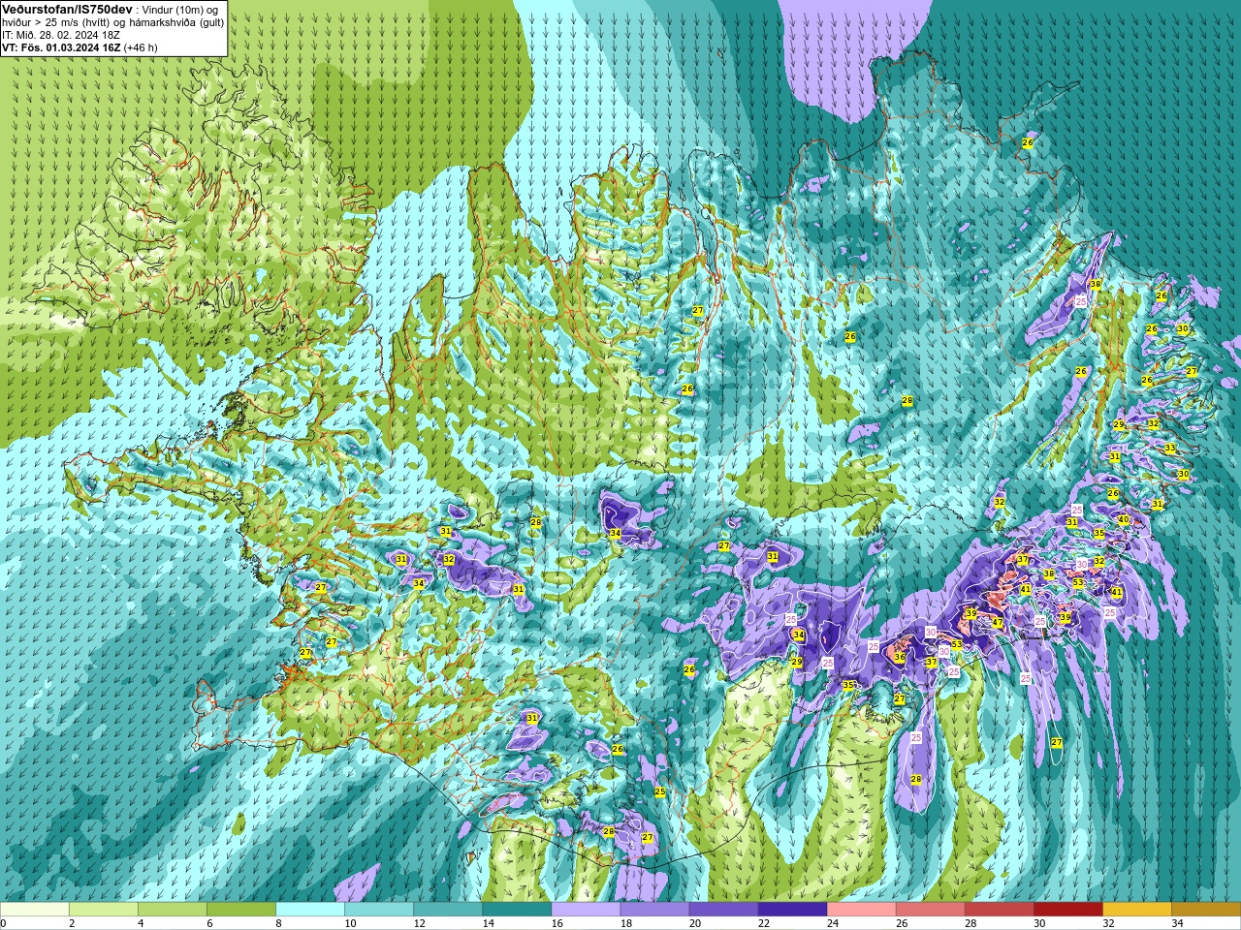Select the 8–10 m/s light cyan legend swatch
This screenshot has height=930, width=1241.
tap(310, 910)
